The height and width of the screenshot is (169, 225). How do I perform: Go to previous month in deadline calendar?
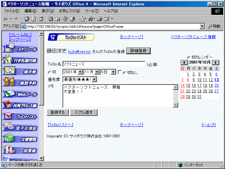184,63
